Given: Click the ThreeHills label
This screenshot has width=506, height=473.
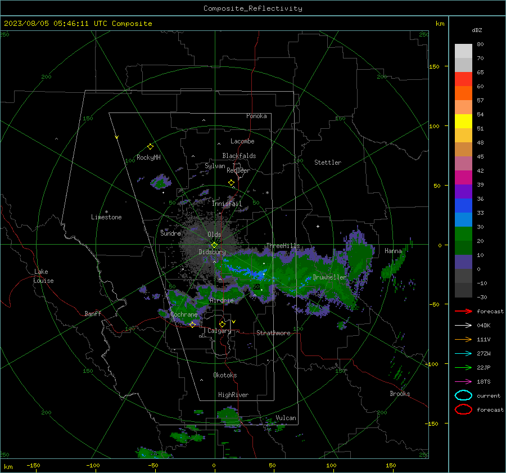Looking at the screenshot, I should [x=283, y=246].
